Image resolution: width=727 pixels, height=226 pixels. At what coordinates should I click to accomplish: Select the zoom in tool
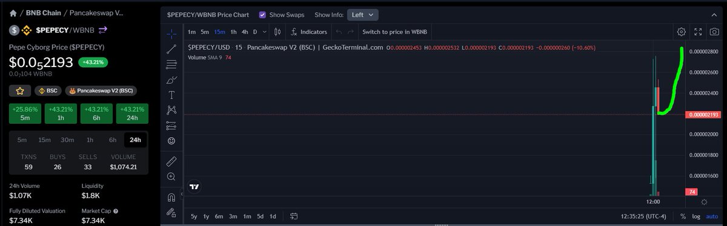coord(171,176)
